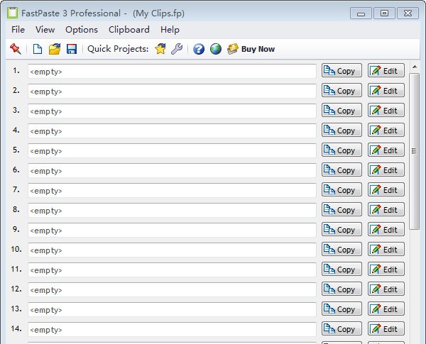
Task: Copy clip number 13
Action: click(x=342, y=309)
